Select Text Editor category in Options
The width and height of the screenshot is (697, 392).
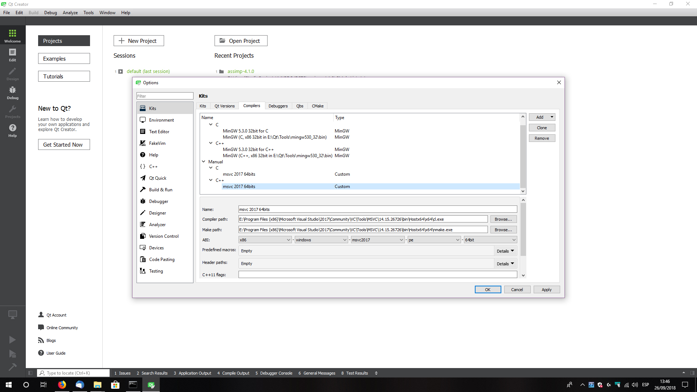[165, 131]
